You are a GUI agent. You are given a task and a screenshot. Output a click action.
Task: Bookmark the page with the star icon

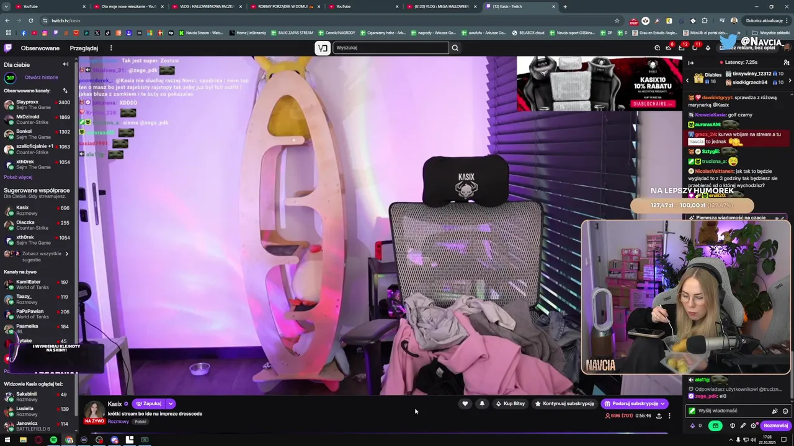coord(617,20)
